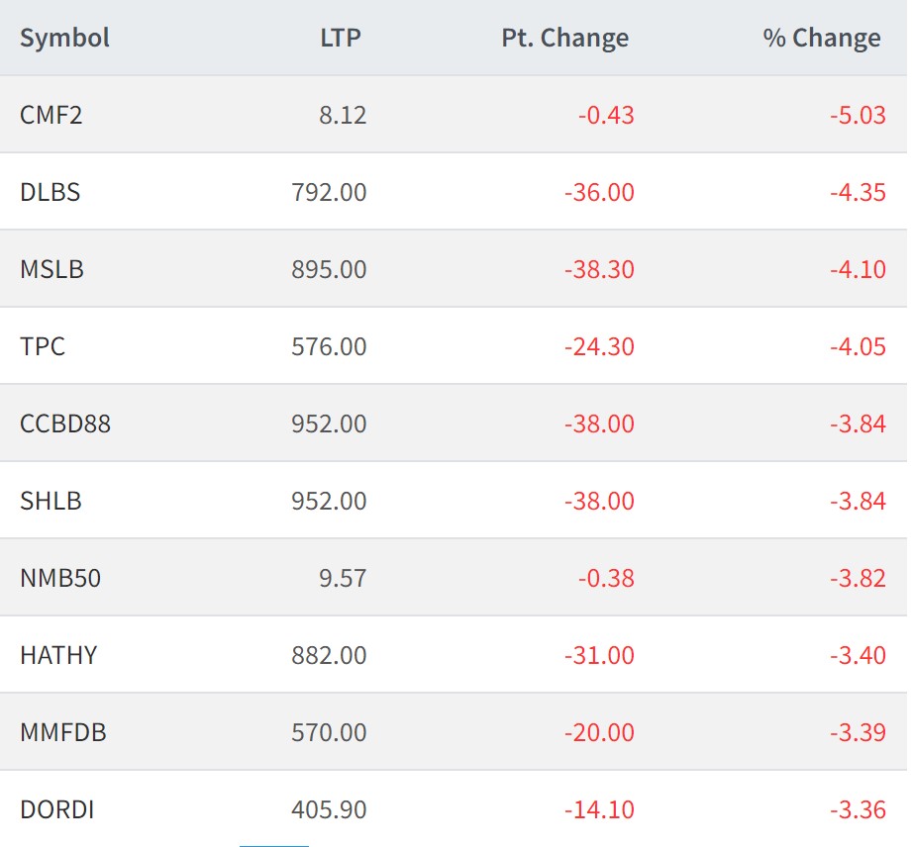Image resolution: width=912 pixels, height=847 pixels.
Task: Sort by the Symbol column header
Action: (64, 39)
